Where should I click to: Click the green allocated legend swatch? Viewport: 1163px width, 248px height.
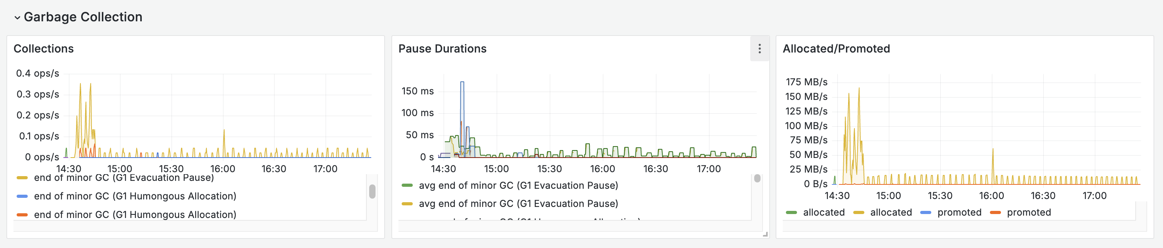[x=791, y=212]
